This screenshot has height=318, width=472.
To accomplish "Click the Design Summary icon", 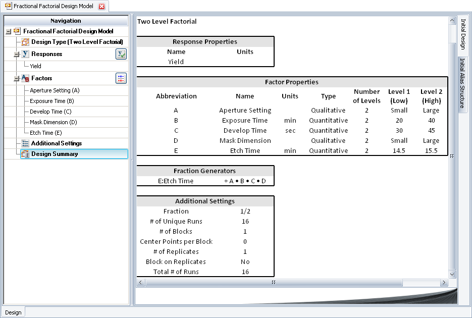I will tap(26, 154).
